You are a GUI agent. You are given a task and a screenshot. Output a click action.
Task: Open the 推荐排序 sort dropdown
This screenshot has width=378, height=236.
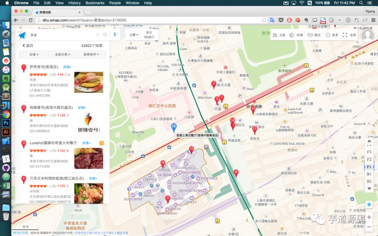[x=91, y=55]
